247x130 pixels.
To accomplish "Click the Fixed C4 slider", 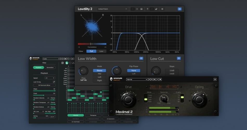I will pos(44,95).
